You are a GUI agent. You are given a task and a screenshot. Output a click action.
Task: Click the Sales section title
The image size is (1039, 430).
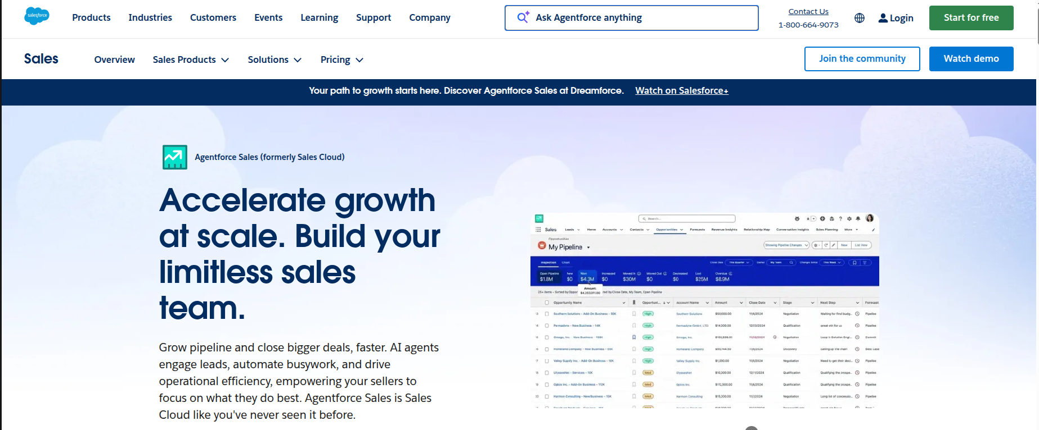point(41,58)
